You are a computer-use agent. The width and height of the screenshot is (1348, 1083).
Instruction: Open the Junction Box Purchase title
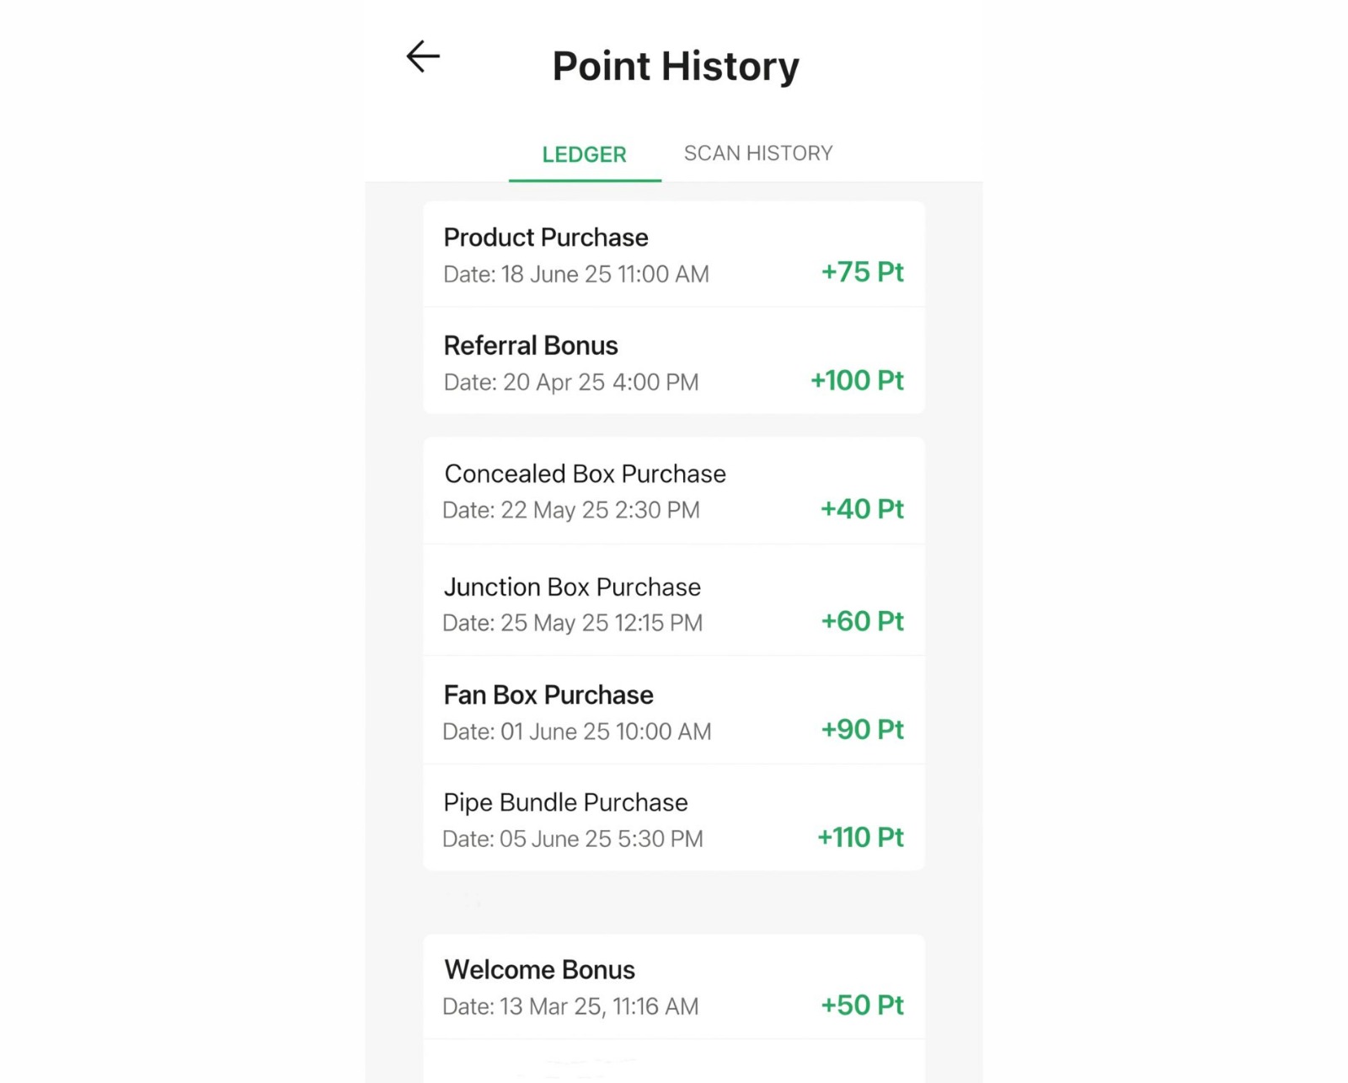pyautogui.click(x=572, y=587)
